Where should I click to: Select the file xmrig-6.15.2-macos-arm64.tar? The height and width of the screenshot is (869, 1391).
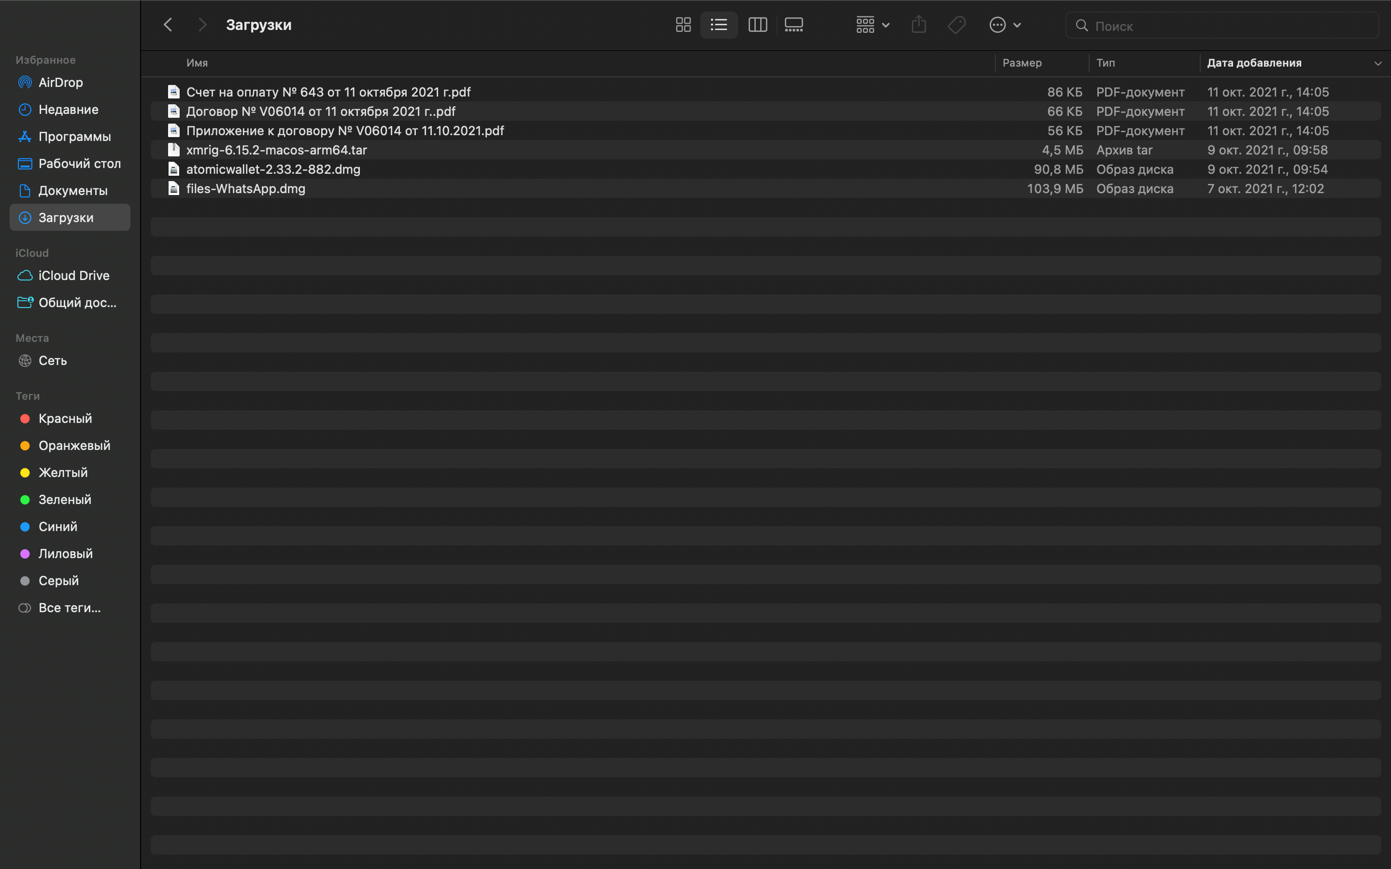point(276,150)
